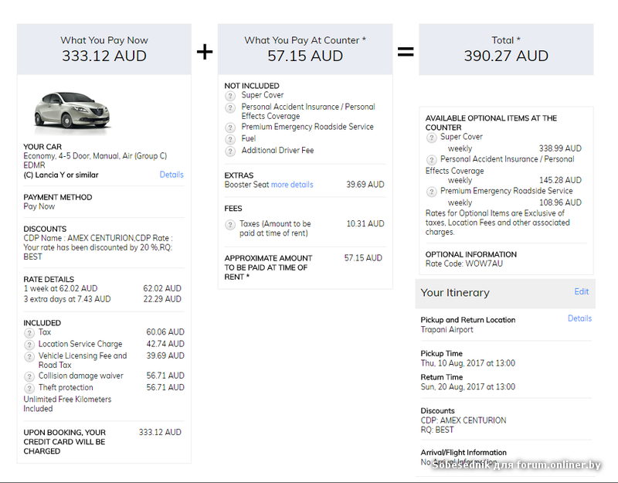Click help icon next to Fuel
The width and height of the screenshot is (618, 483).
click(230, 139)
